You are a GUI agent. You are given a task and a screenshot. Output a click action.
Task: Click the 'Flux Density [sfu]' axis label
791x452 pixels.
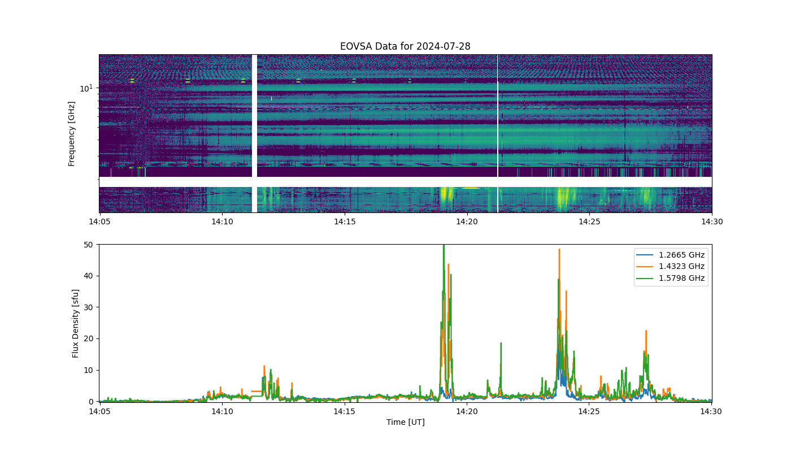coord(75,323)
